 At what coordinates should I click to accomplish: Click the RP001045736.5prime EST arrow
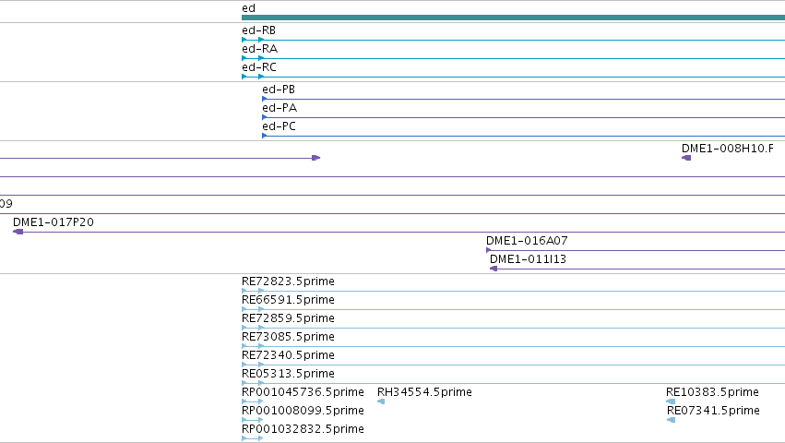(253, 401)
